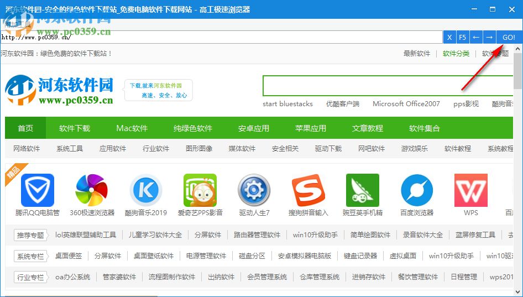This screenshot has width=523, height=297.
Task: Go forward with the right arrow button
Action: [489, 38]
